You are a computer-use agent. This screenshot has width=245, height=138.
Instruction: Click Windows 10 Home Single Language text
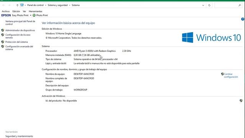tap(63, 33)
